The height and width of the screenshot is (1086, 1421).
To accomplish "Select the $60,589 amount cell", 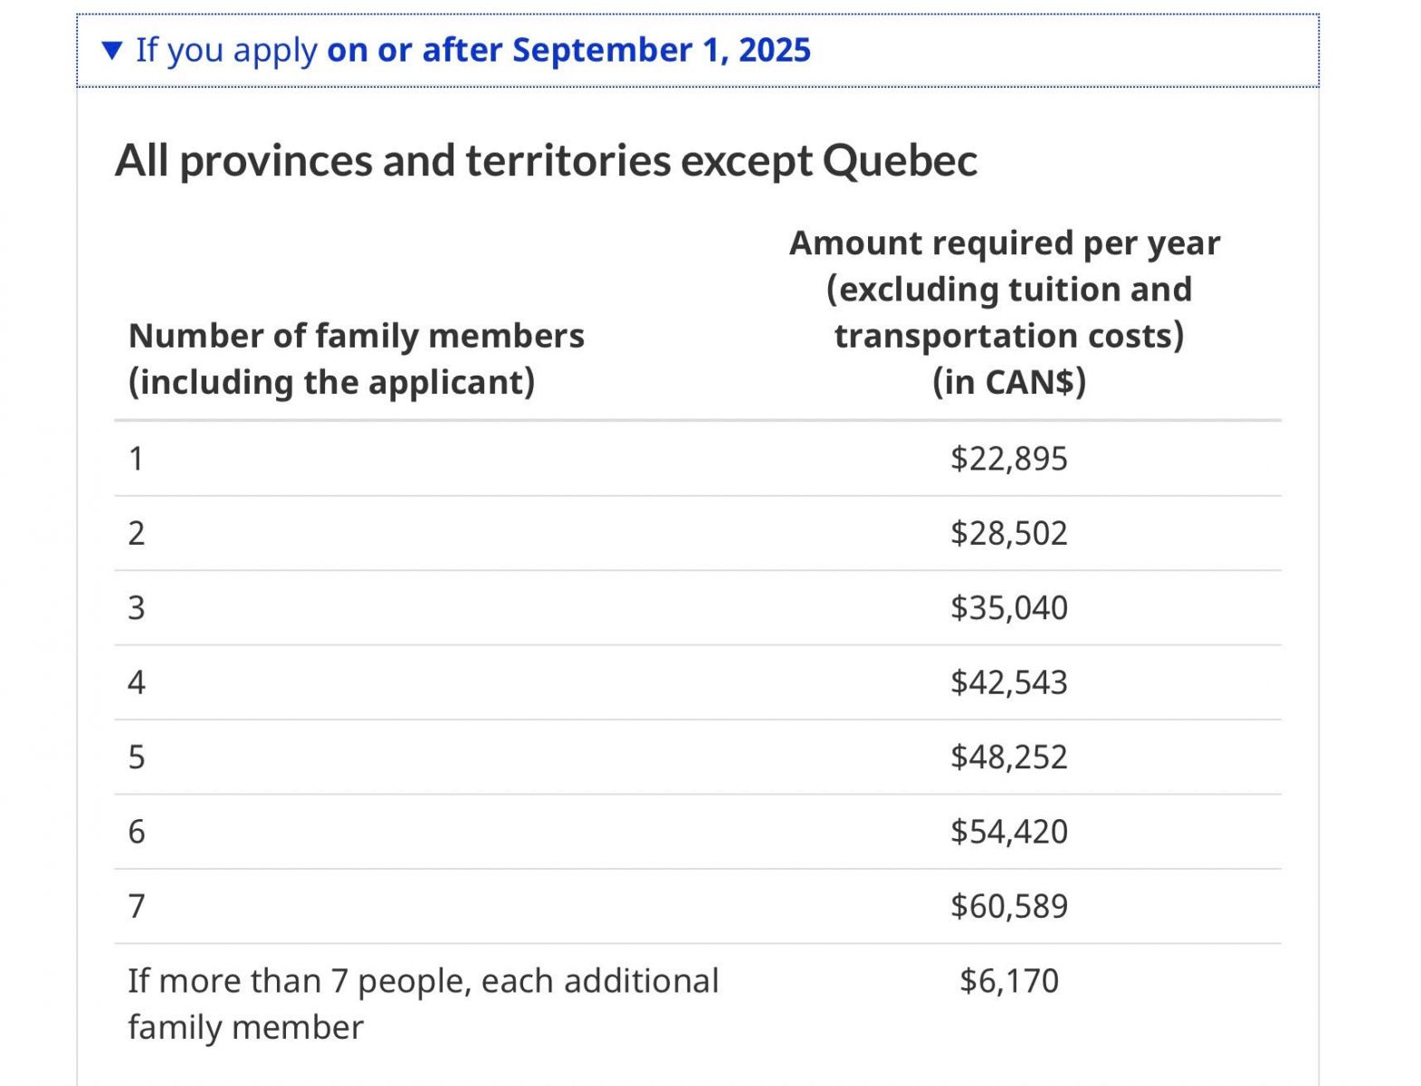I will (1008, 906).
